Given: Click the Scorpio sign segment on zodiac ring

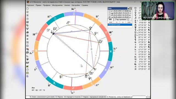Looking at the screenshot, I should [x=54, y=83].
